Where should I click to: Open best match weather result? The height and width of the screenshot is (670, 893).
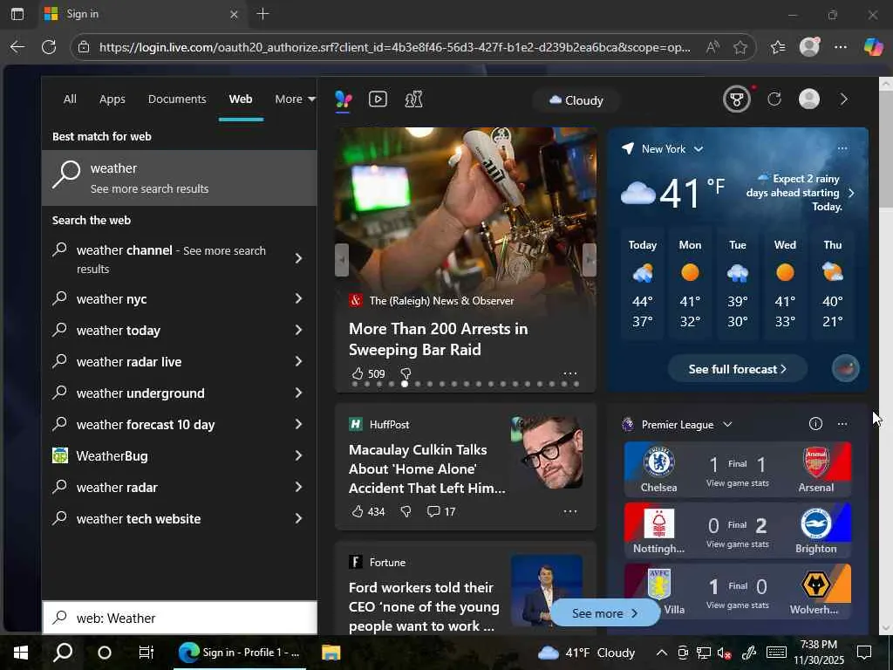click(180, 178)
